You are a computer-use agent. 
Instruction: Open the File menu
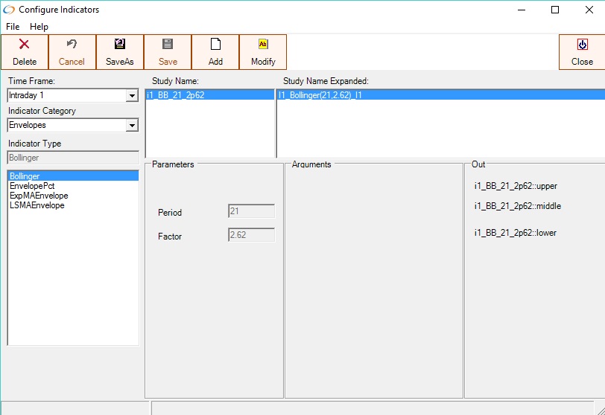click(13, 27)
